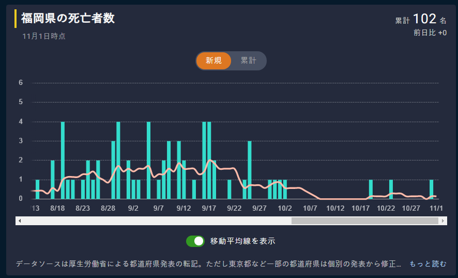The image size is (458, 278).
Task: Click the 9/2 x-axis date label
Action: pos(133,208)
